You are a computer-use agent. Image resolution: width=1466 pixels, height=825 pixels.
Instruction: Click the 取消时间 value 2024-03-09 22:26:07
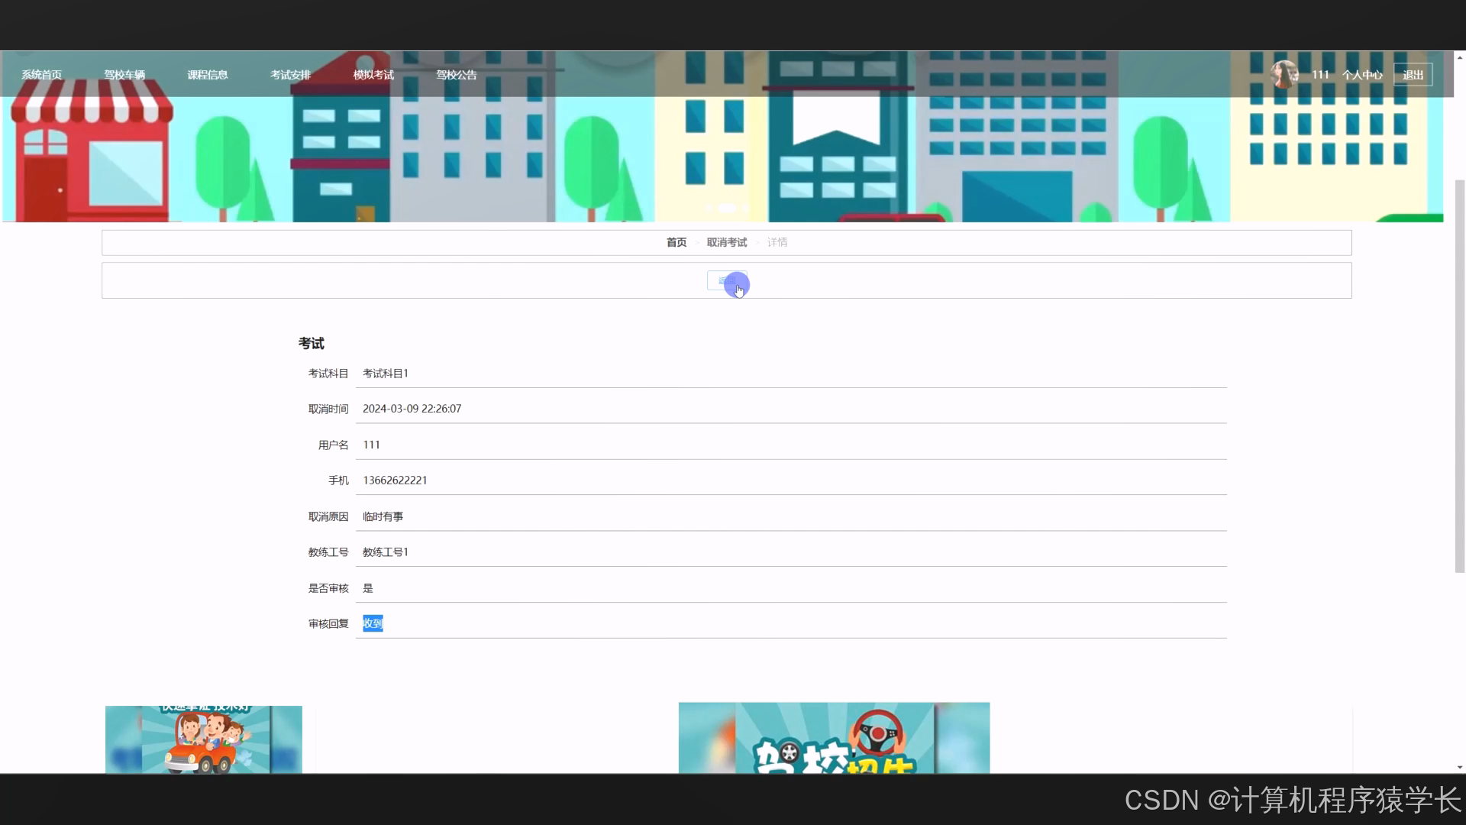pyautogui.click(x=412, y=409)
